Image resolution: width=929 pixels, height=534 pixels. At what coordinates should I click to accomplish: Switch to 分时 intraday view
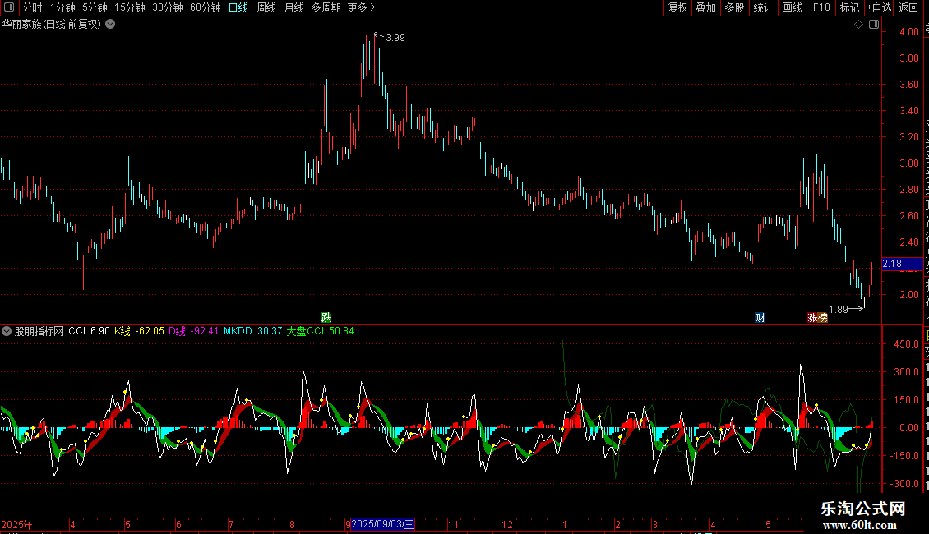(x=33, y=7)
